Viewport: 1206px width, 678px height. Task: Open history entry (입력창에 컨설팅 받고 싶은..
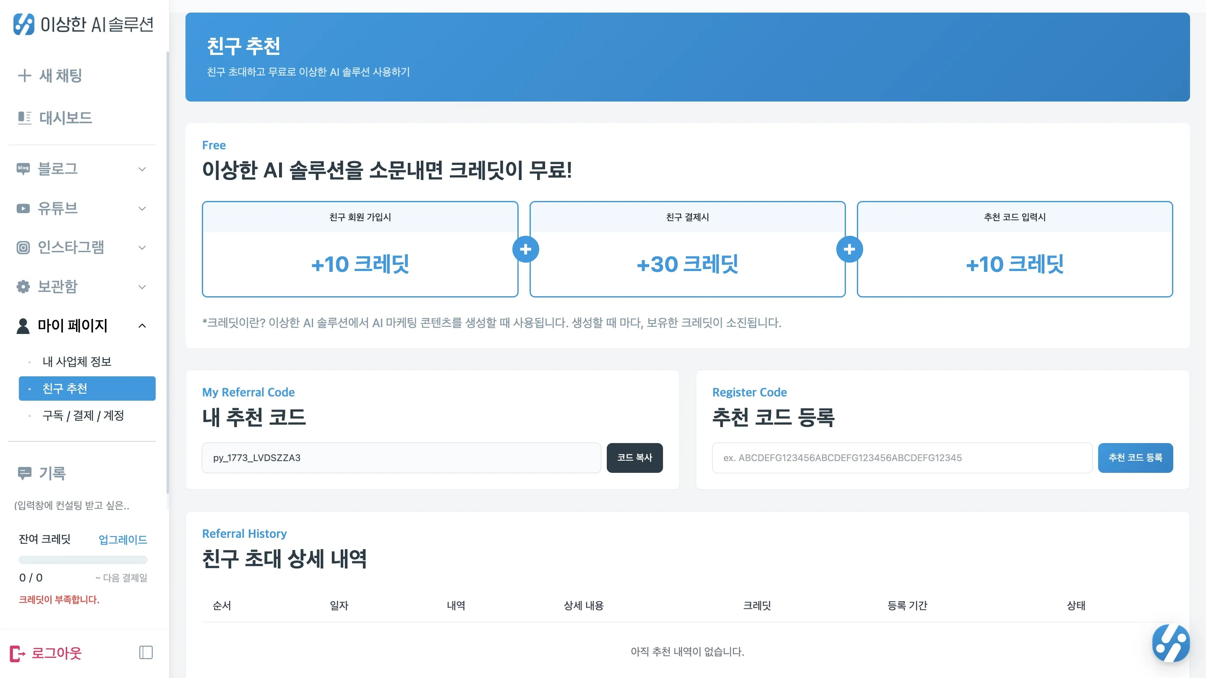click(72, 505)
